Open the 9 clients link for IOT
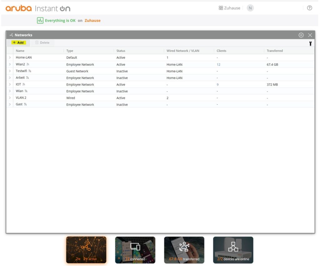The image size is (320, 266). [x=217, y=84]
